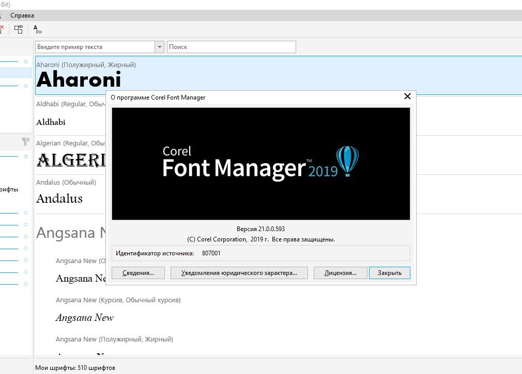522x374 pixels.
Task: Expand the sample text dropdown arrow
Action: click(x=160, y=47)
